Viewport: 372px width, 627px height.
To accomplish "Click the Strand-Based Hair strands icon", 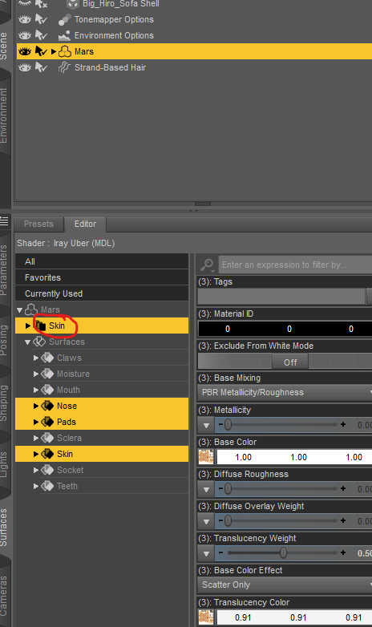I will [64, 67].
